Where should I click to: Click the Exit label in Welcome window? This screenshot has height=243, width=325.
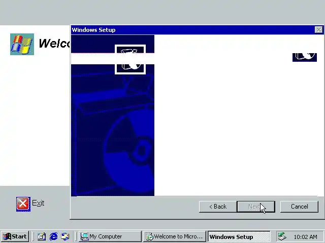point(38,203)
